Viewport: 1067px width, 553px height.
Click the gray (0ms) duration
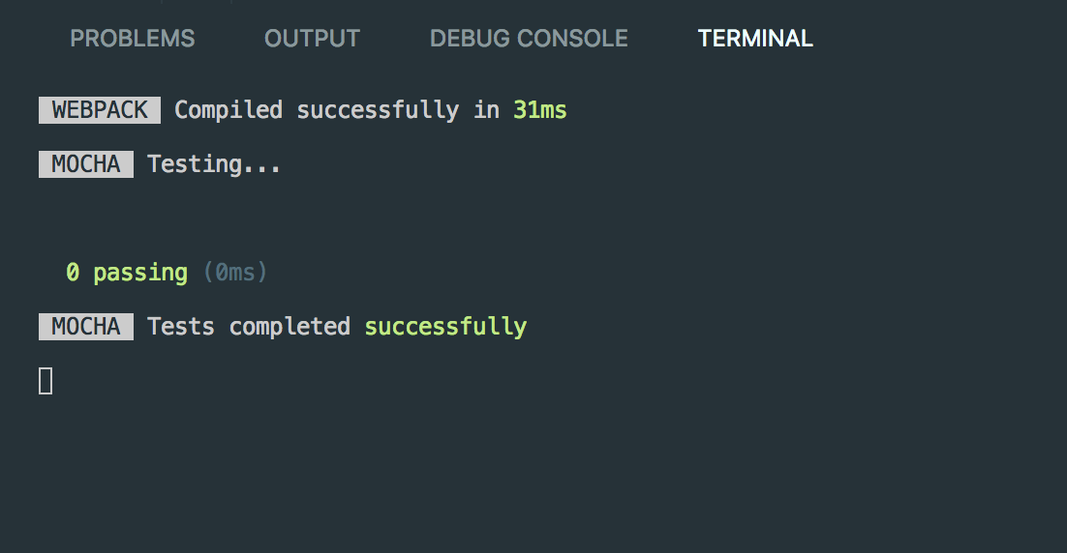point(234,273)
